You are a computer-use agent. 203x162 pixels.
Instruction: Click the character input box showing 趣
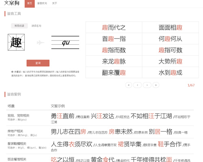click(x=16, y=42)
